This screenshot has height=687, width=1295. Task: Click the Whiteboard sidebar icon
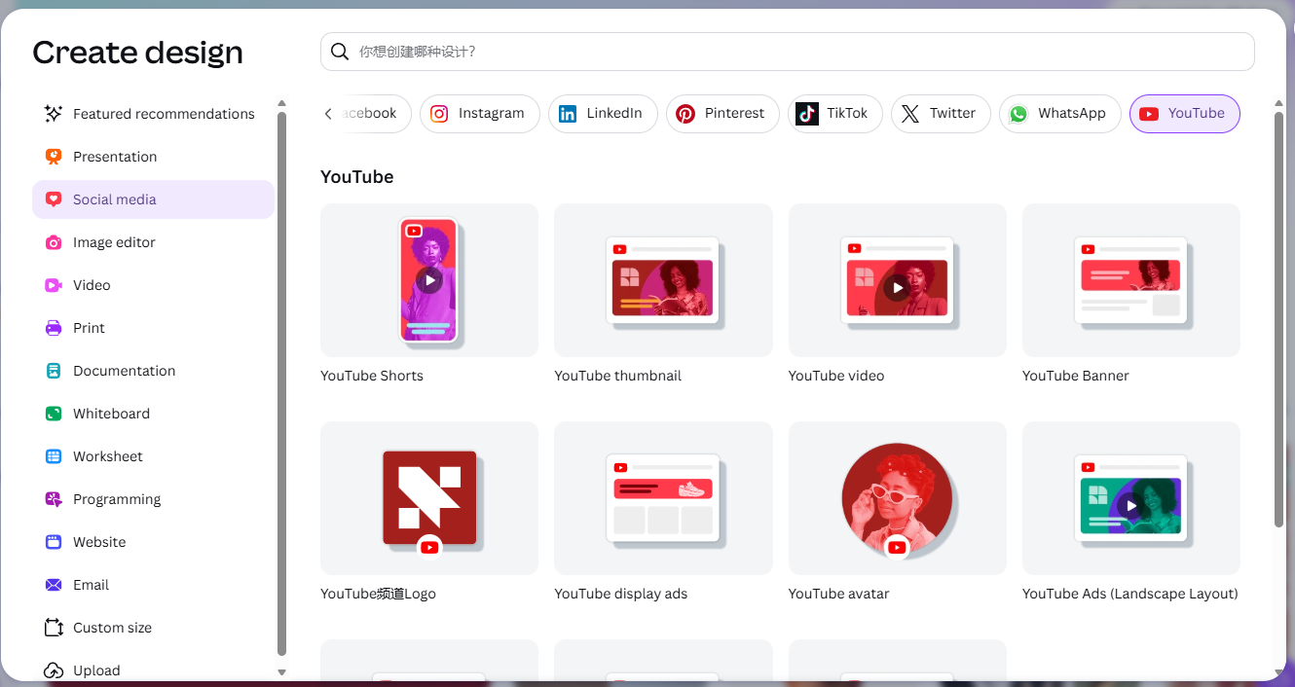(x=54, y=414)
